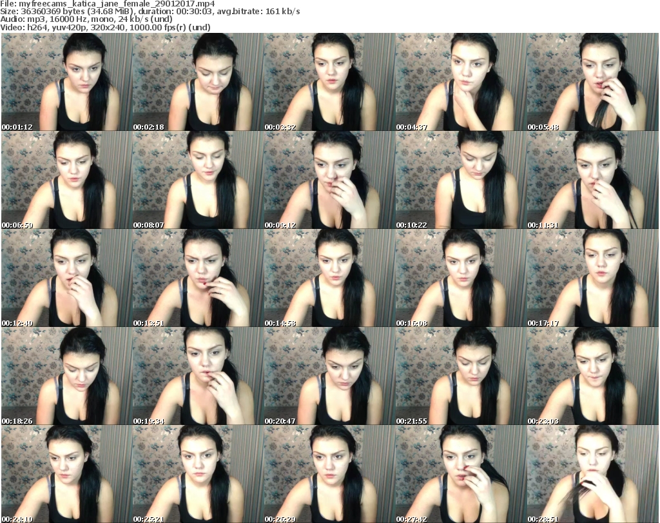Select the thumbnail frame stamped 00:13:51
The height and width of the screenshot is (523, 660).
coord(198,278)
